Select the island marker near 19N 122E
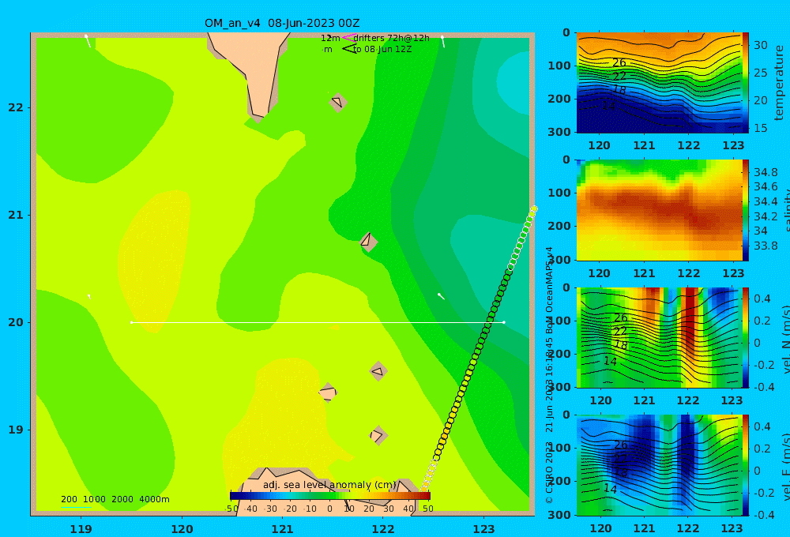Image resolution: width=790 pixels, height=537 pixels. (x=378, y=435)
